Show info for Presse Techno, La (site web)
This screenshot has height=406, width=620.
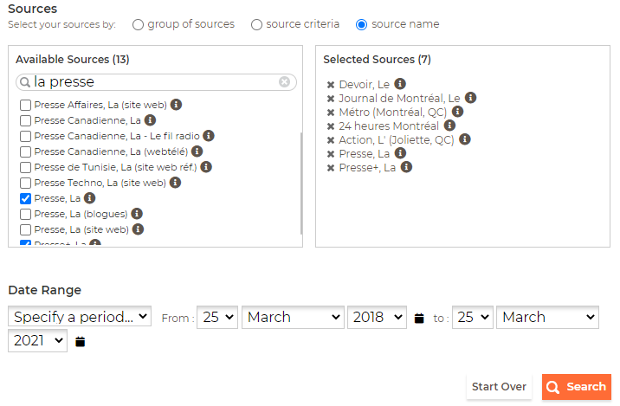coord(175,183)
